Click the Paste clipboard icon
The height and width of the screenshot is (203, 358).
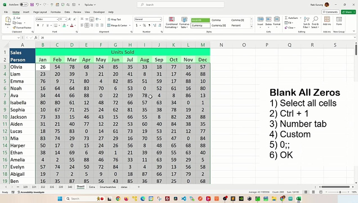(8, 20)
